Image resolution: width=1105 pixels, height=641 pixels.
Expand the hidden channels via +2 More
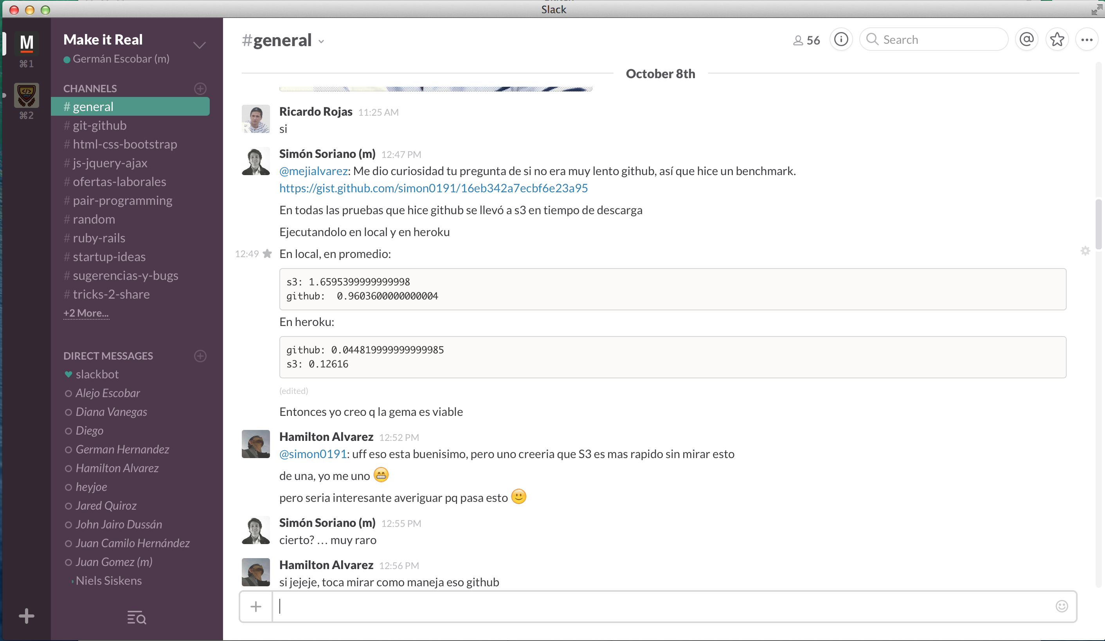pos(86,313)
